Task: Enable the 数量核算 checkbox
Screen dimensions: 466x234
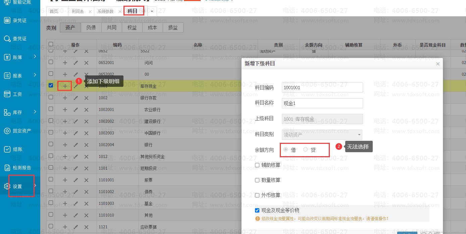Action: 257,180
